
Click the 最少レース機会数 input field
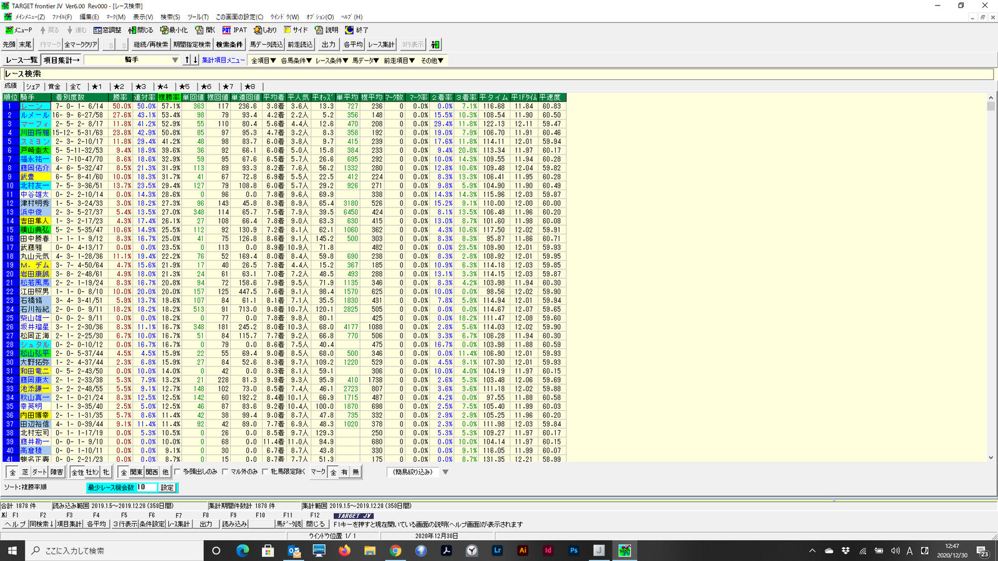coord(147,487)
